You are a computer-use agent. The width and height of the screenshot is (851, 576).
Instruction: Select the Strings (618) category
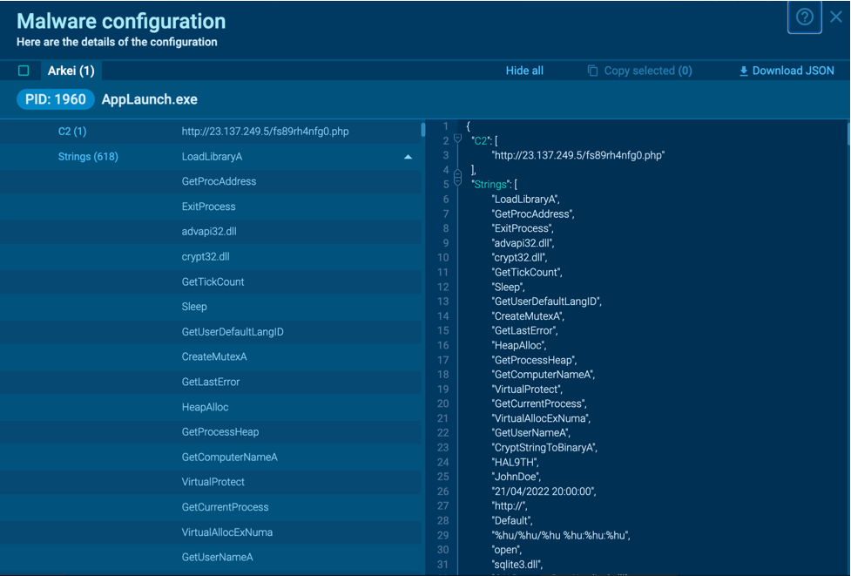[88, 157]
